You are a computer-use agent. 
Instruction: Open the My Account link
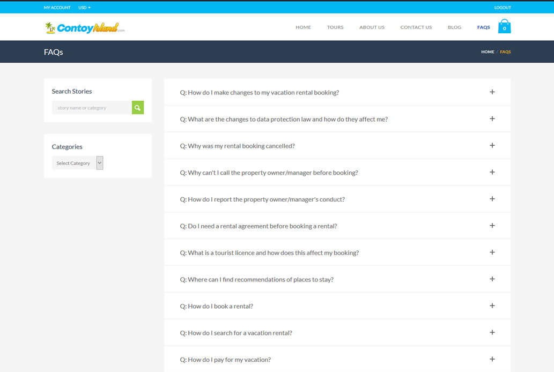click(57, 8)
